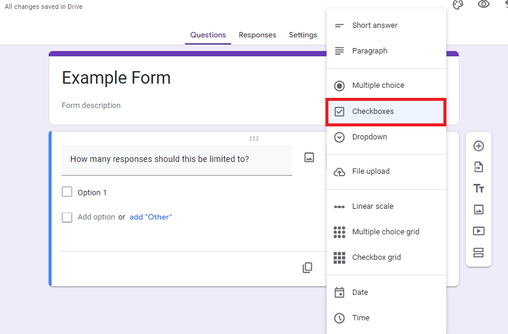
Task: Click the add image icon in side toolbar
Action: [478, 209]
